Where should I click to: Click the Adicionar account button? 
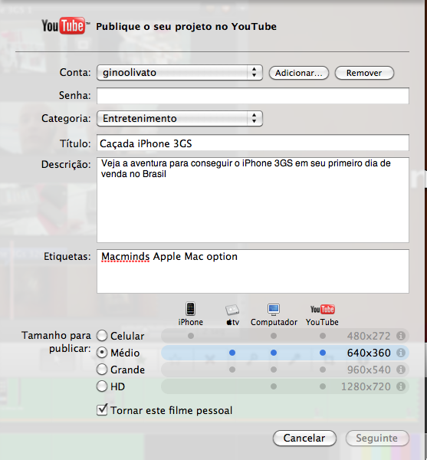click(299, 73)
